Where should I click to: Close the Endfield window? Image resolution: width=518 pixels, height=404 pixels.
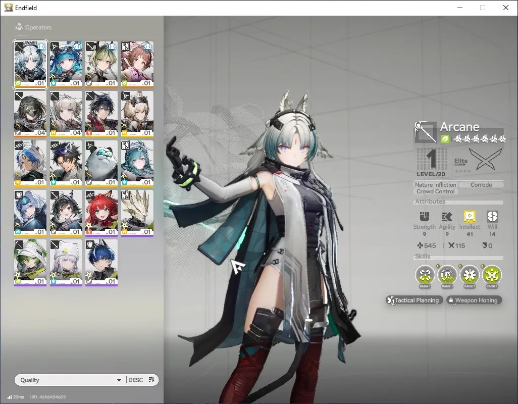point(506,8)
